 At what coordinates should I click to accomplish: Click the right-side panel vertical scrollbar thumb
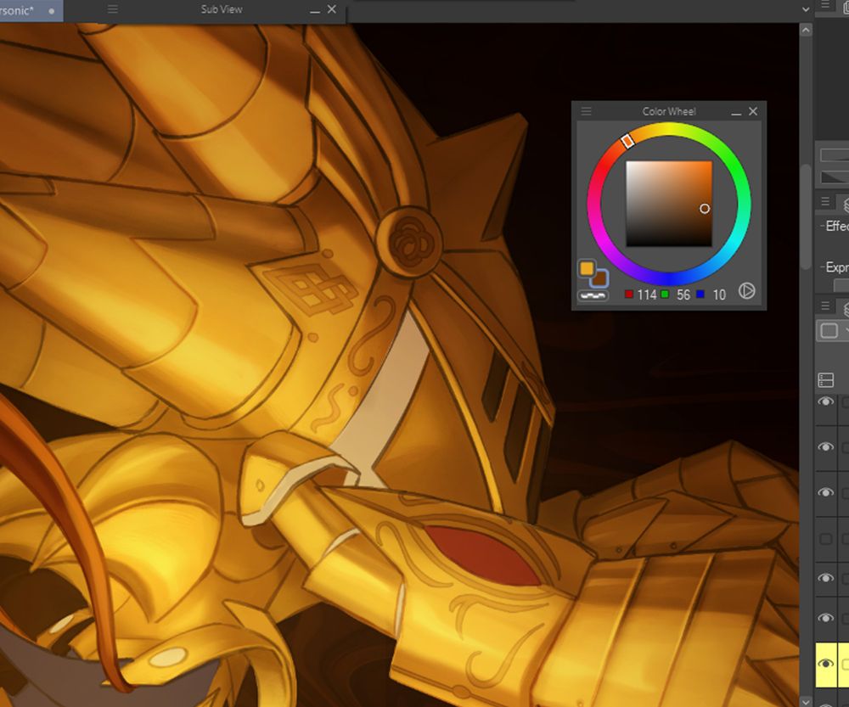806,216
